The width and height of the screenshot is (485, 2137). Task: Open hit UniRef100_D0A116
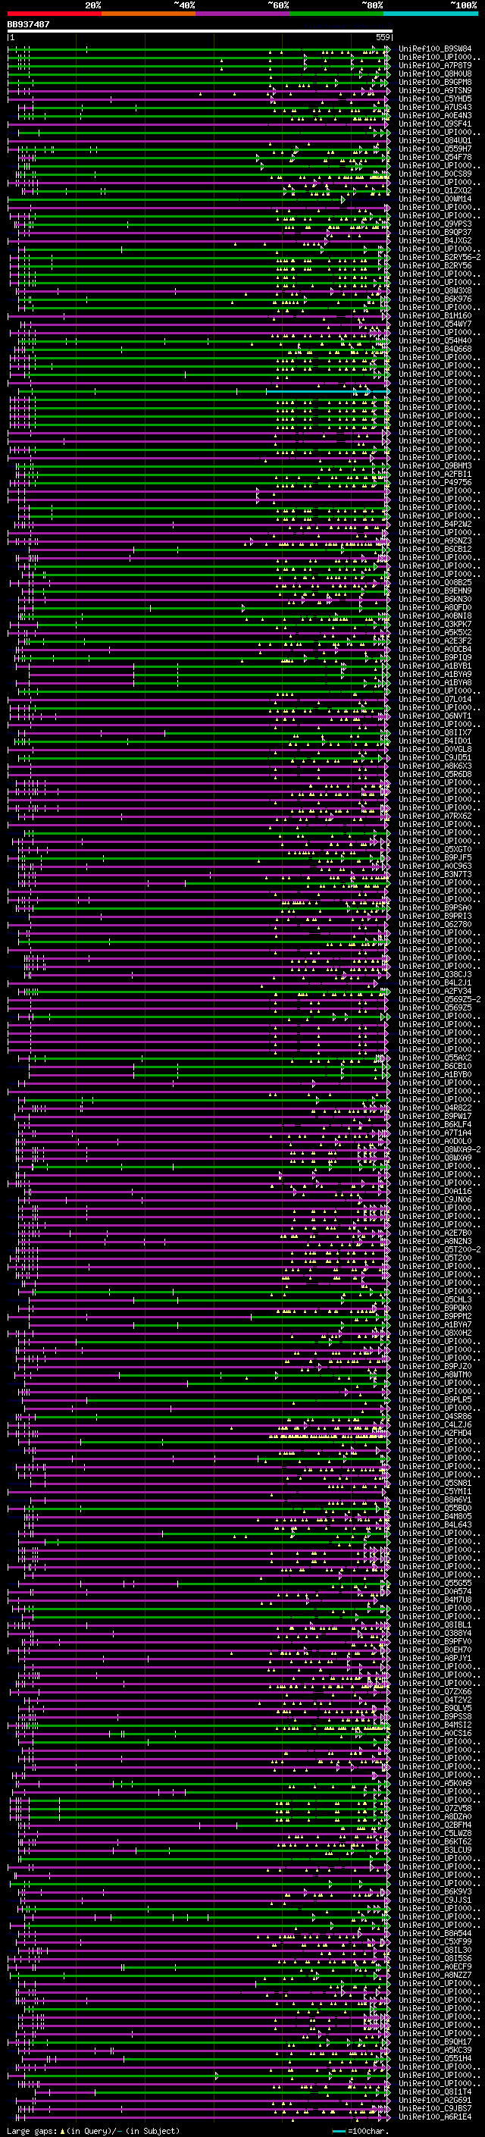[x=435, y=1191]
